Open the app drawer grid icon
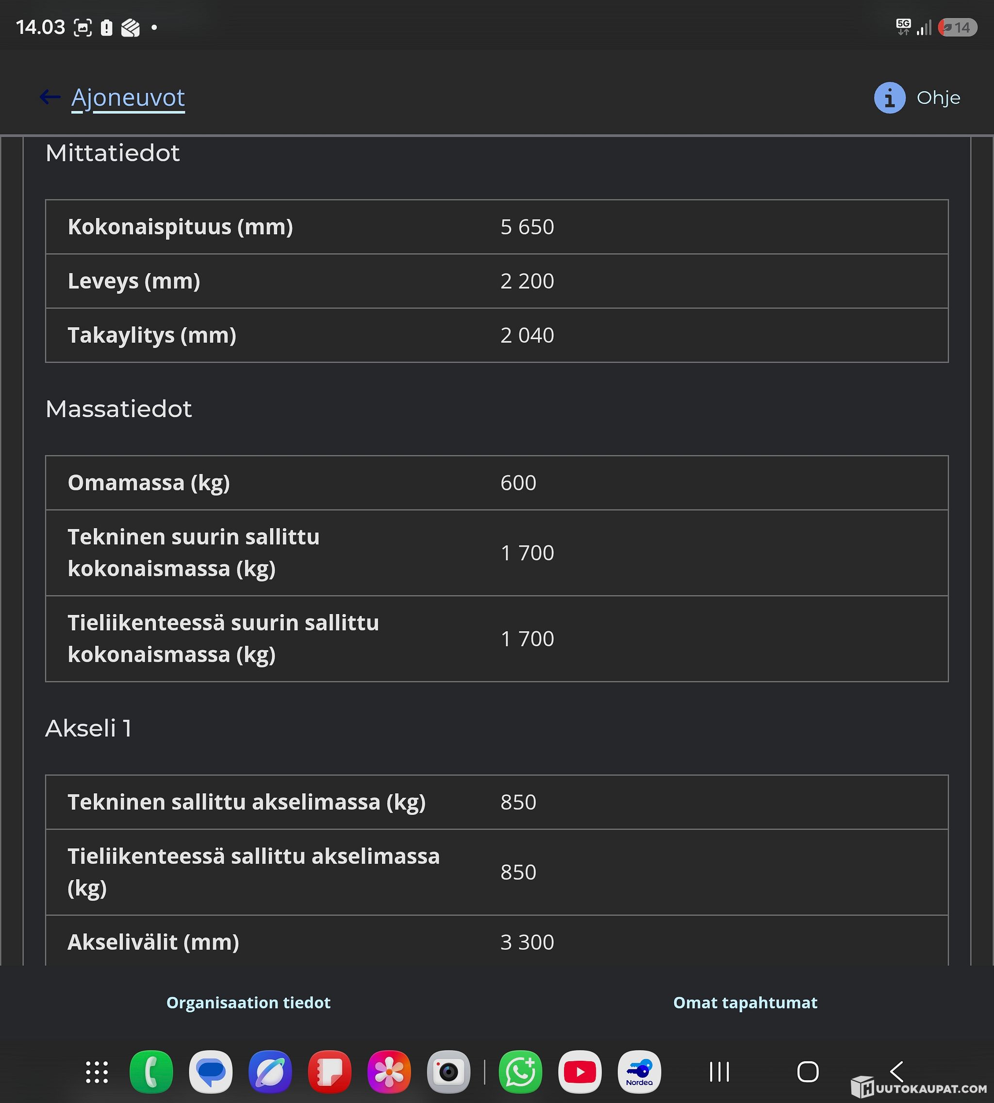 [97, 1072]
